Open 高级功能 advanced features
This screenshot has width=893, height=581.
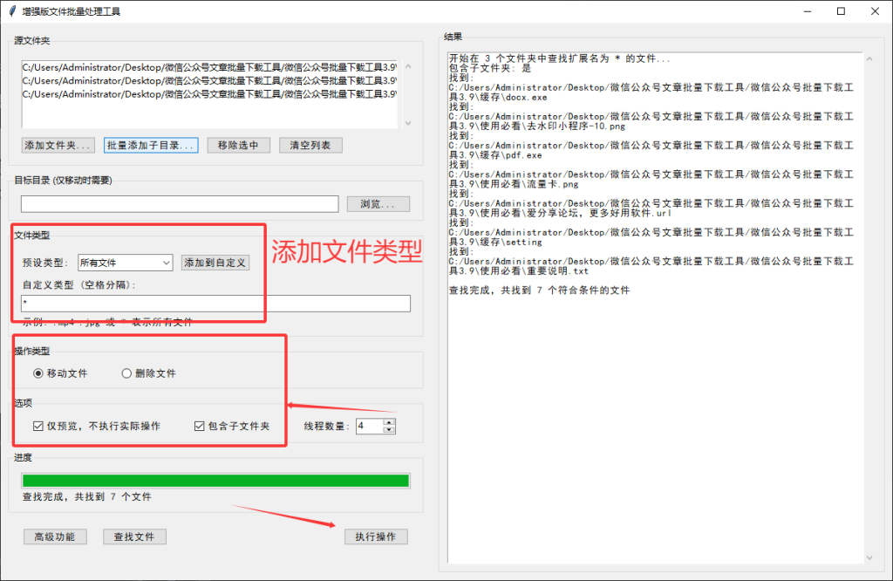(x=54, y=537)
